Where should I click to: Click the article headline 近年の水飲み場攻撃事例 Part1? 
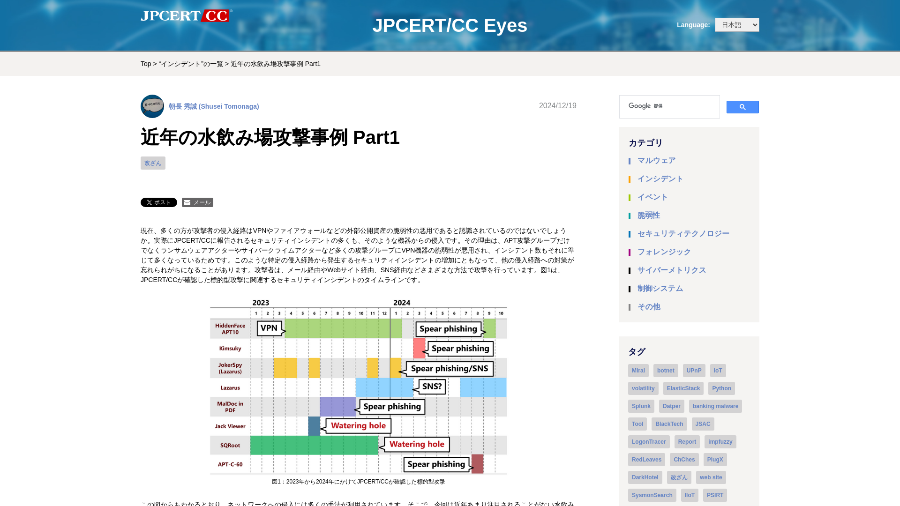tap(270, 137)
